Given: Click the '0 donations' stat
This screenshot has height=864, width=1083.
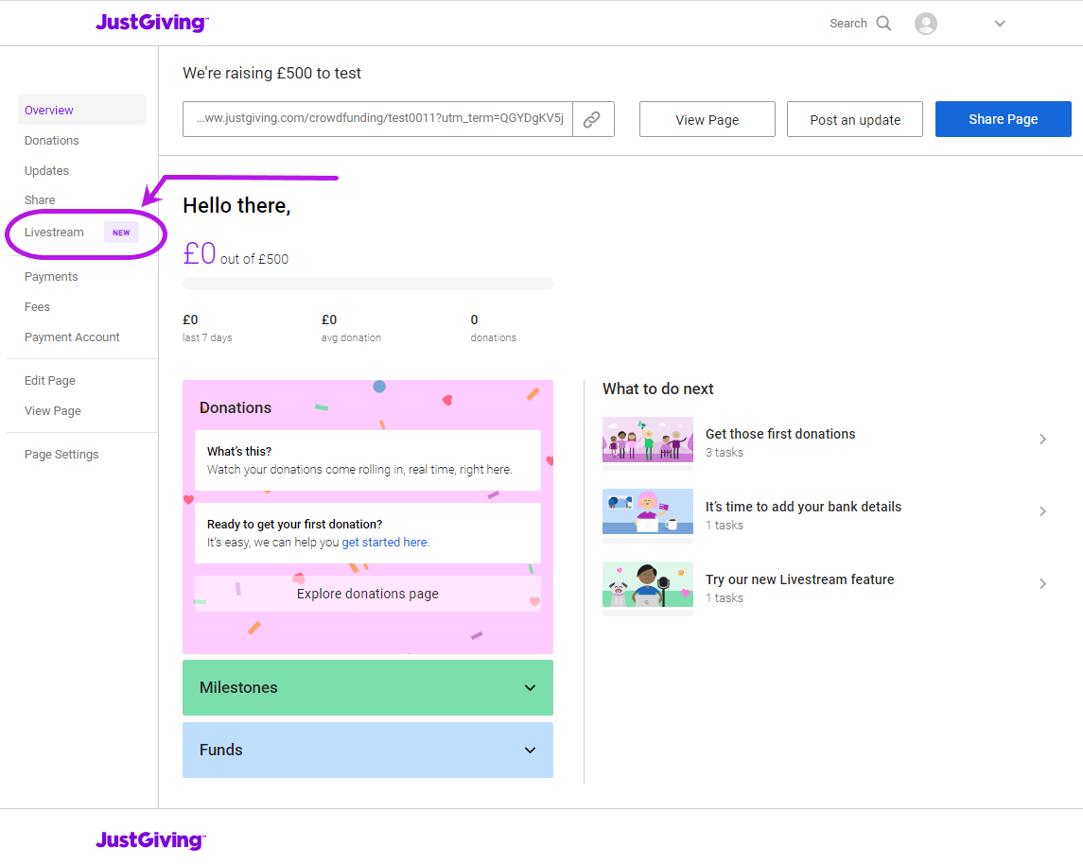Looking at the screenshot, I should click(493, 328).
